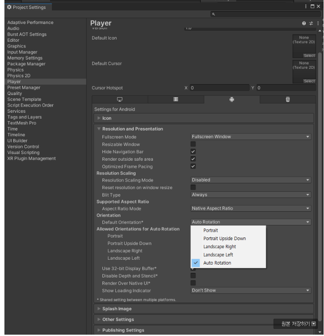Click the Player panel vertical scrollbar
This screenshot has height=336, width=324.
tap(320, 186)
